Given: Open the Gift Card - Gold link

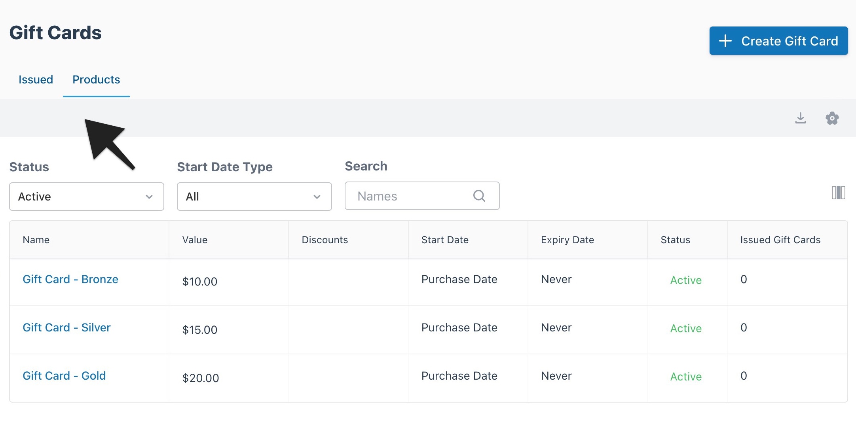Looking at the screenshot, I should pos(64,376).
